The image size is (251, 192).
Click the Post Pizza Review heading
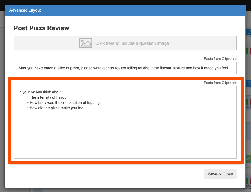(41, 28)
